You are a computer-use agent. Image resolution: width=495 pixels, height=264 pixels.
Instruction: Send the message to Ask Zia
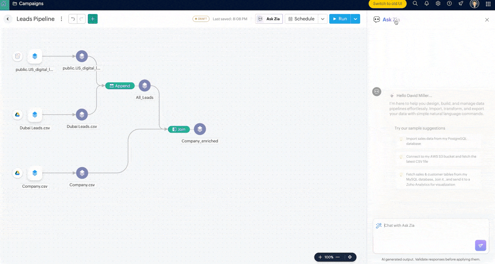pos(480,245)
